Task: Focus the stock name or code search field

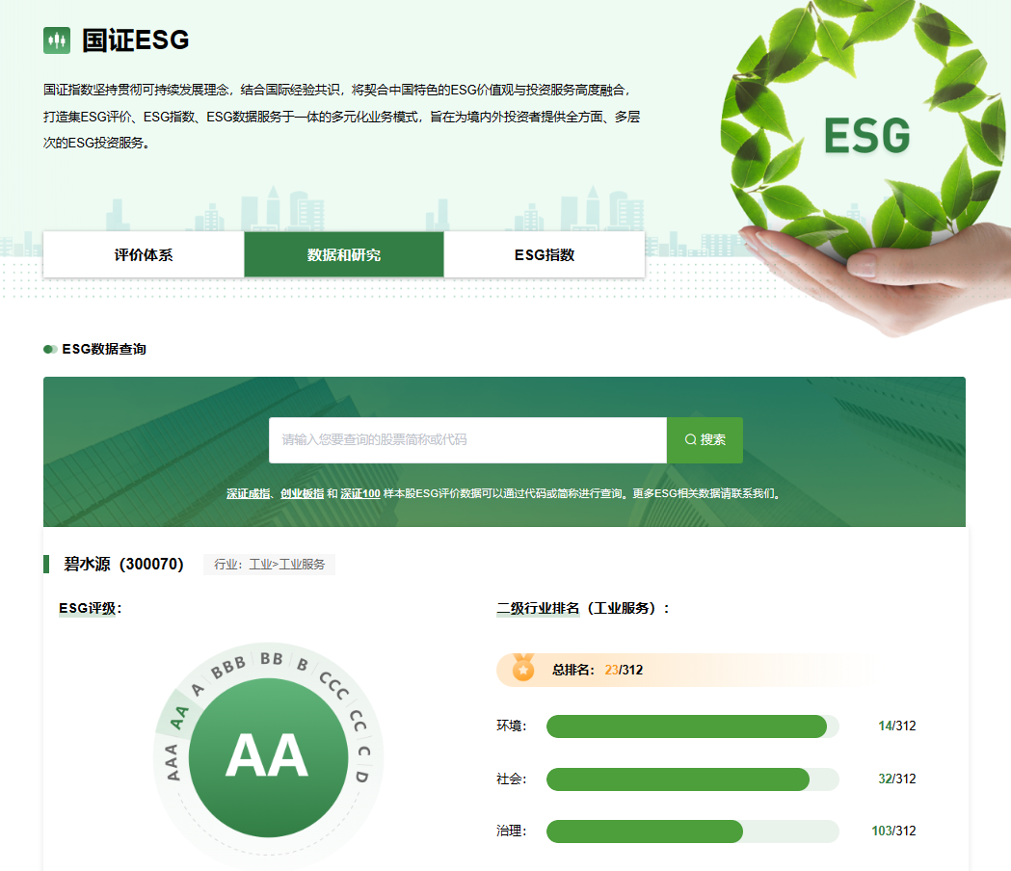Action: [x=467, y=439]
